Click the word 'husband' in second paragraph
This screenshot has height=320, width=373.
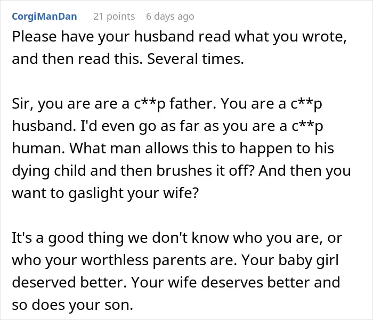tap(44, 126)
